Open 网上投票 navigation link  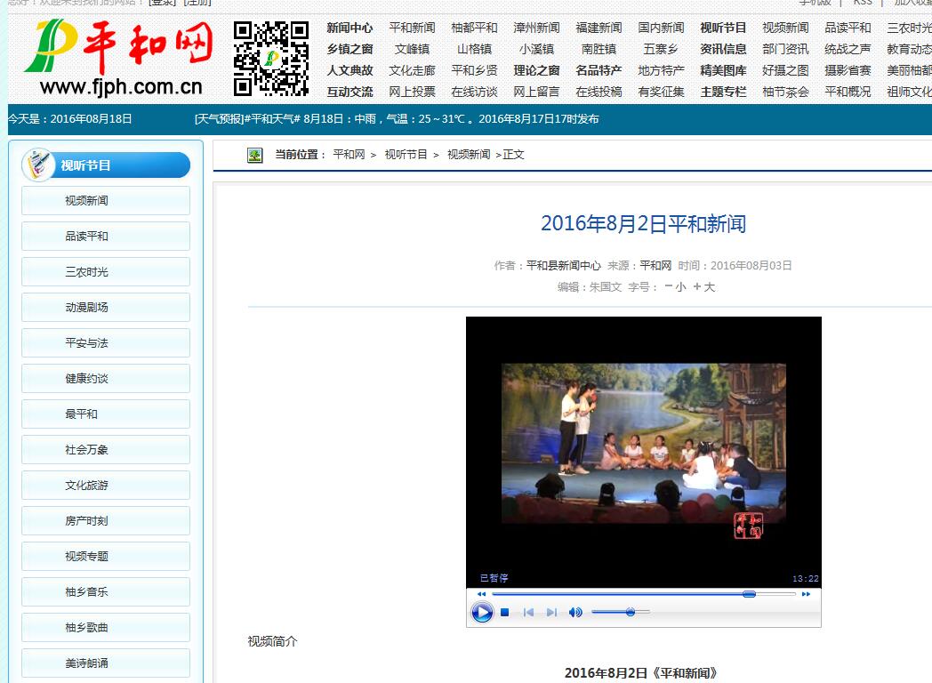[x=412, y=92]
